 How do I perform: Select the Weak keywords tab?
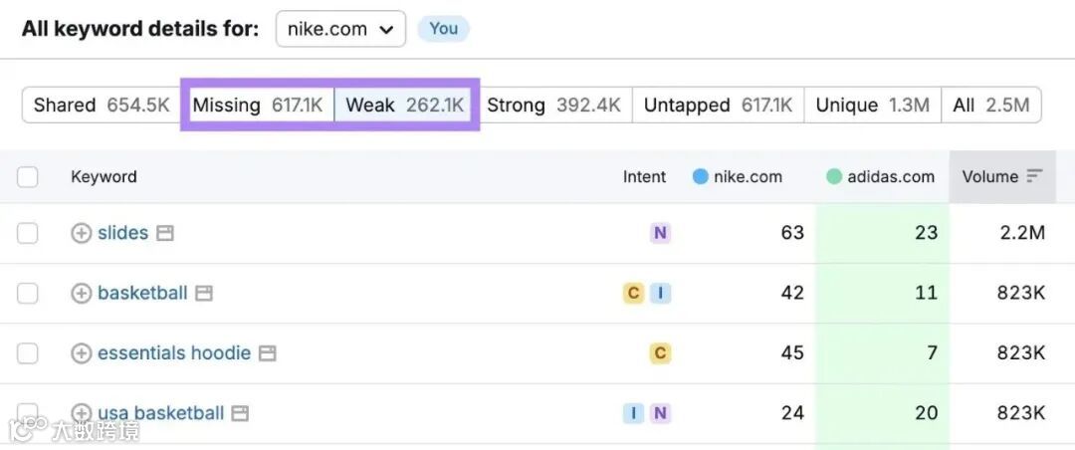404,105
